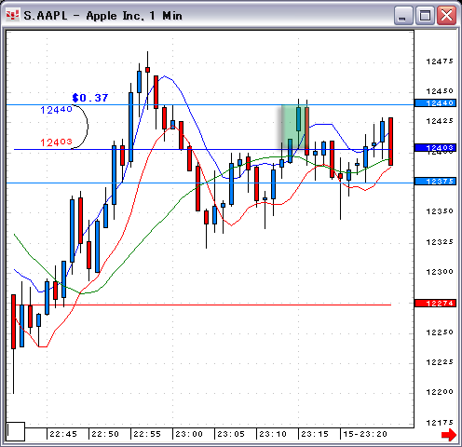Maximize the S.AAPL chart window
The width and height of the screenshot is (462, 447).
[425, 15]
